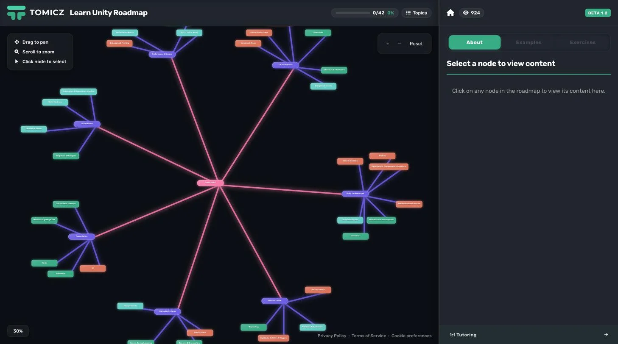This screenshot has height=344, width=618.
Task: Select the Presentation node
Action: pos(81,236)
